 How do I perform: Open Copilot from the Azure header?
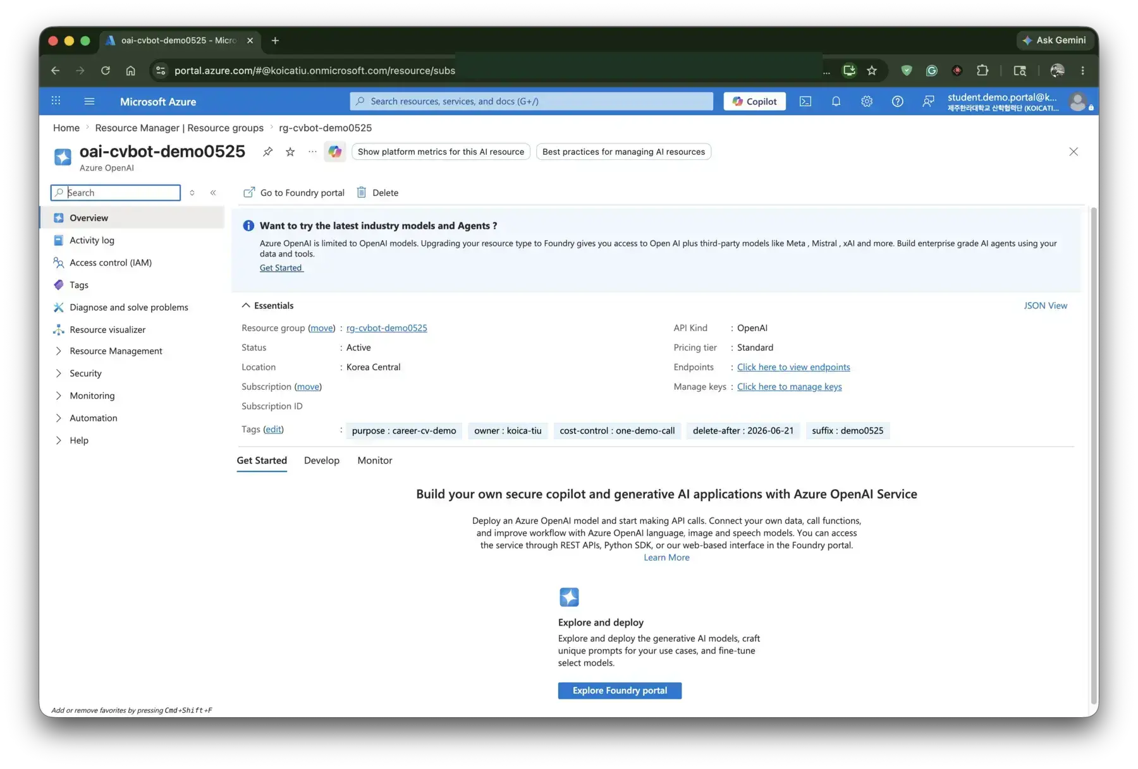[754, 101]
